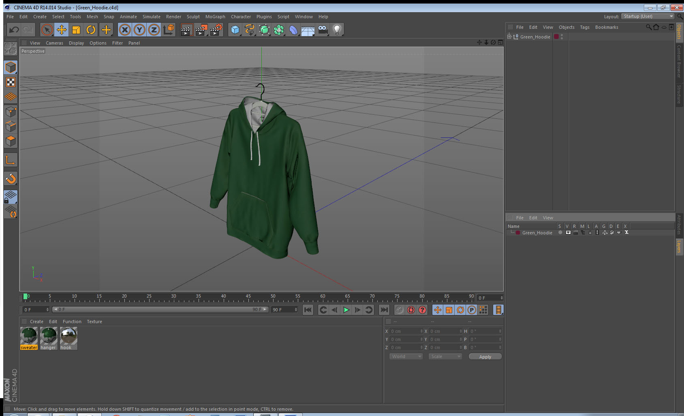The width and height of the screenshot is (684, 416).
Task: Toggle Z axis lock
Action: pos(154,30)
